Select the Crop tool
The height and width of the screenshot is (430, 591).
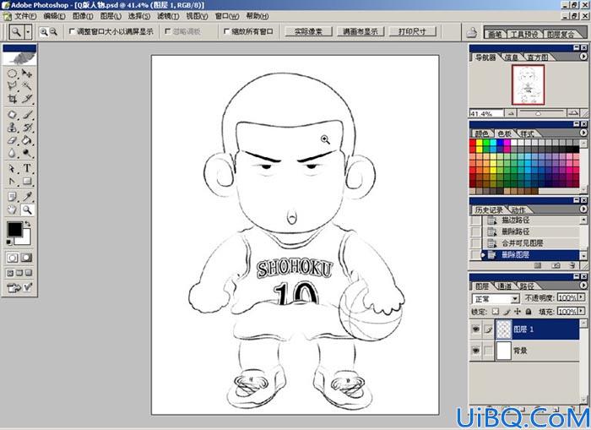(x=12, y=99)
